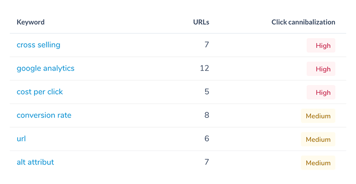Screen dimensions: 356x184
Task: Select URL count 7 for cross selling
Action: pos(206,45)
